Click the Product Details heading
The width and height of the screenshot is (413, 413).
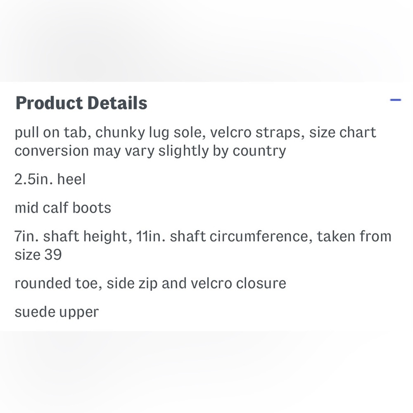[81, 103]
